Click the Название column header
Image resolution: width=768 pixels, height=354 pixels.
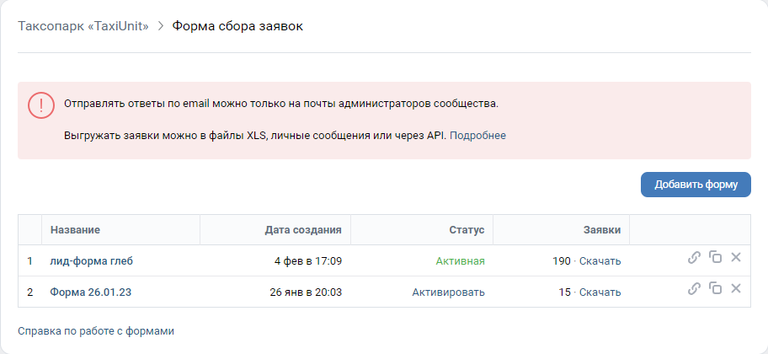(x=75, y=230)
